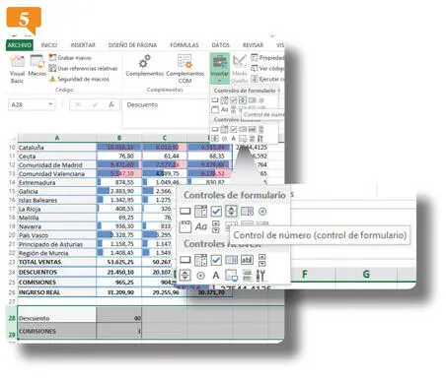Switch to the FÓRMULAS ribbon tab
The height and width of the screenshot is (380, 446).
coord(185,45)
